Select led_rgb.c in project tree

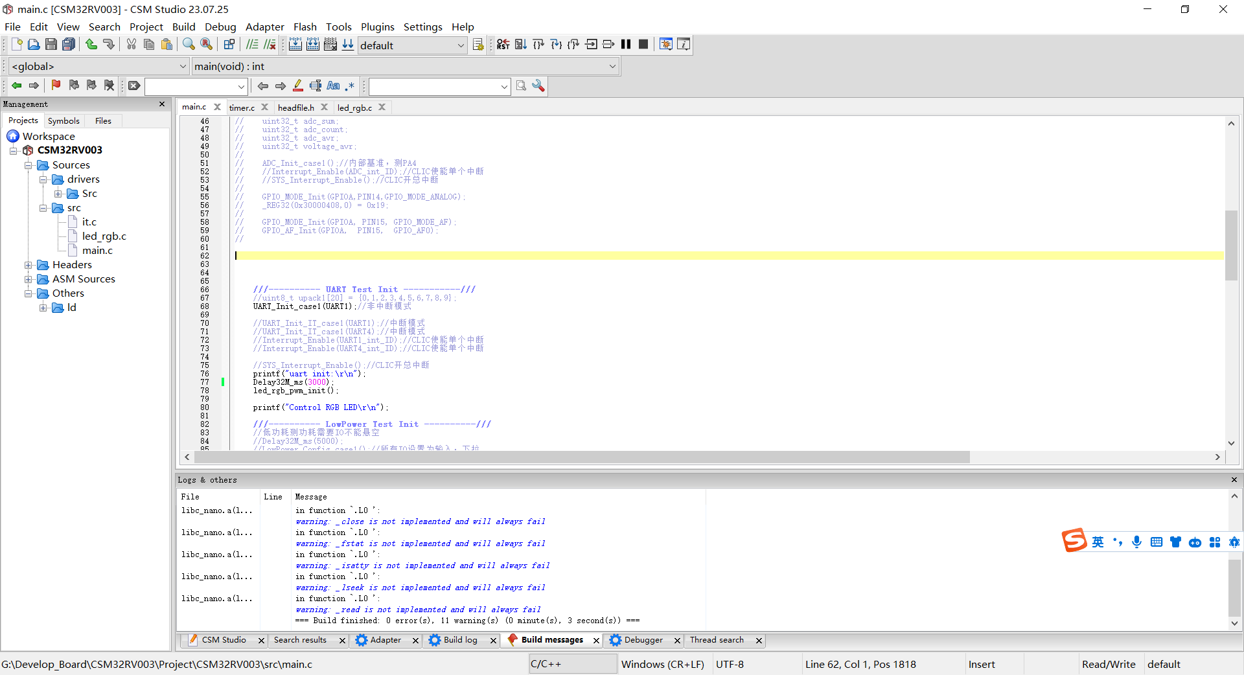click(104, 236)
